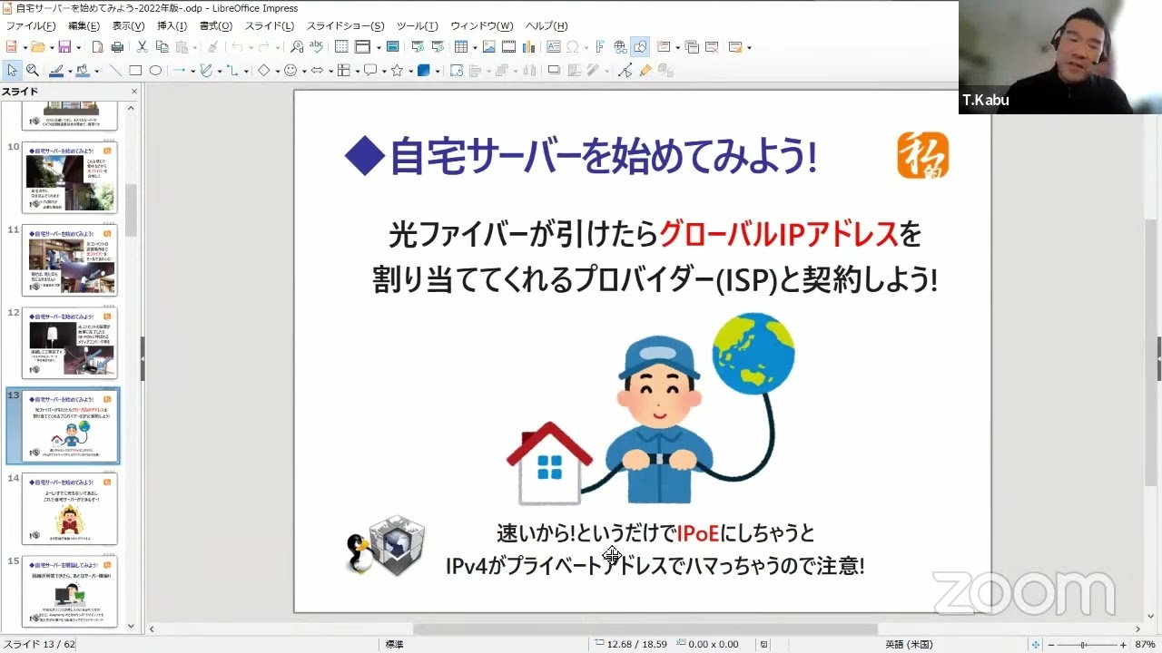
Task: Toggle the Shadow button on drawing toolbar
Action: (553, 71)
